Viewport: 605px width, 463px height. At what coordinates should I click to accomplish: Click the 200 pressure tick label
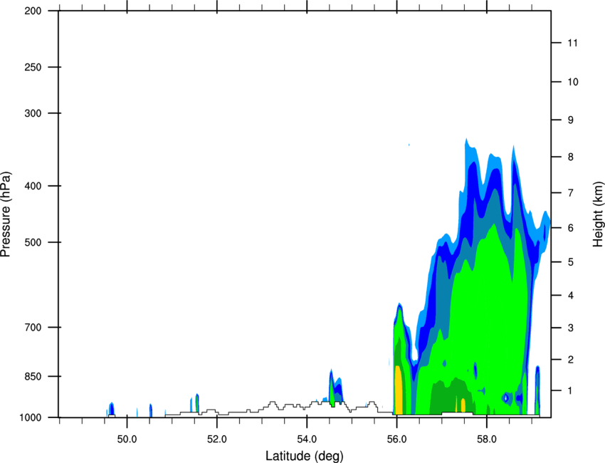coord(33,11)
